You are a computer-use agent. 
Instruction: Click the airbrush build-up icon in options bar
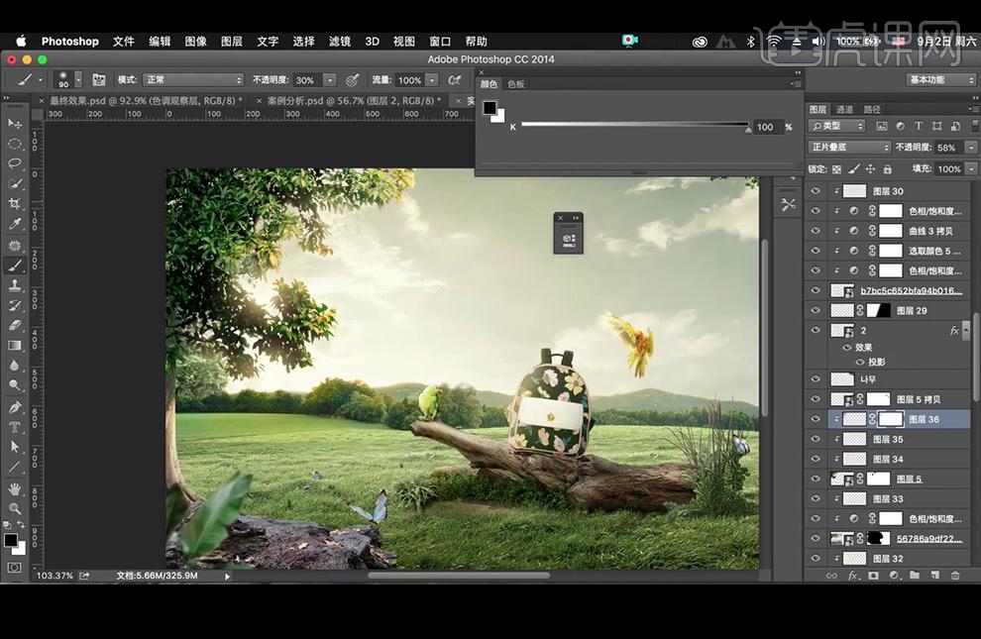(x=455, y=80)
